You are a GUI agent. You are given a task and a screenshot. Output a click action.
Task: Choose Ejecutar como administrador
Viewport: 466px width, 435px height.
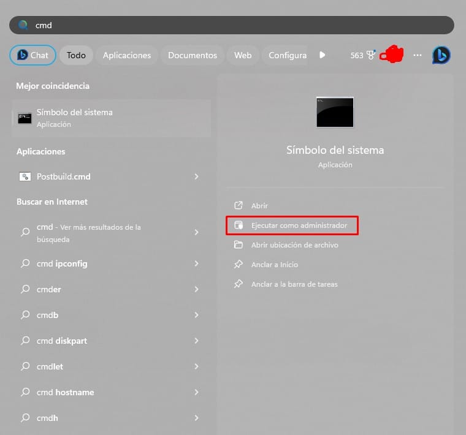point(292,225)
